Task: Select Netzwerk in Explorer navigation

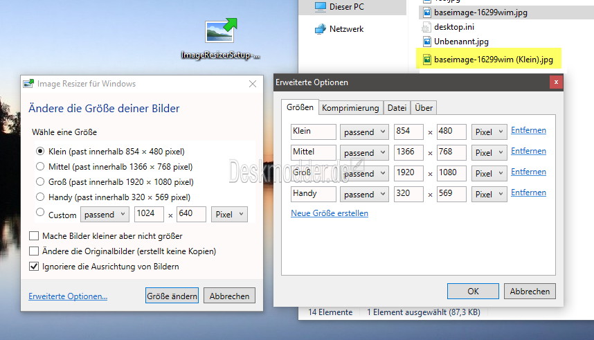Action: tap(346, 29)
